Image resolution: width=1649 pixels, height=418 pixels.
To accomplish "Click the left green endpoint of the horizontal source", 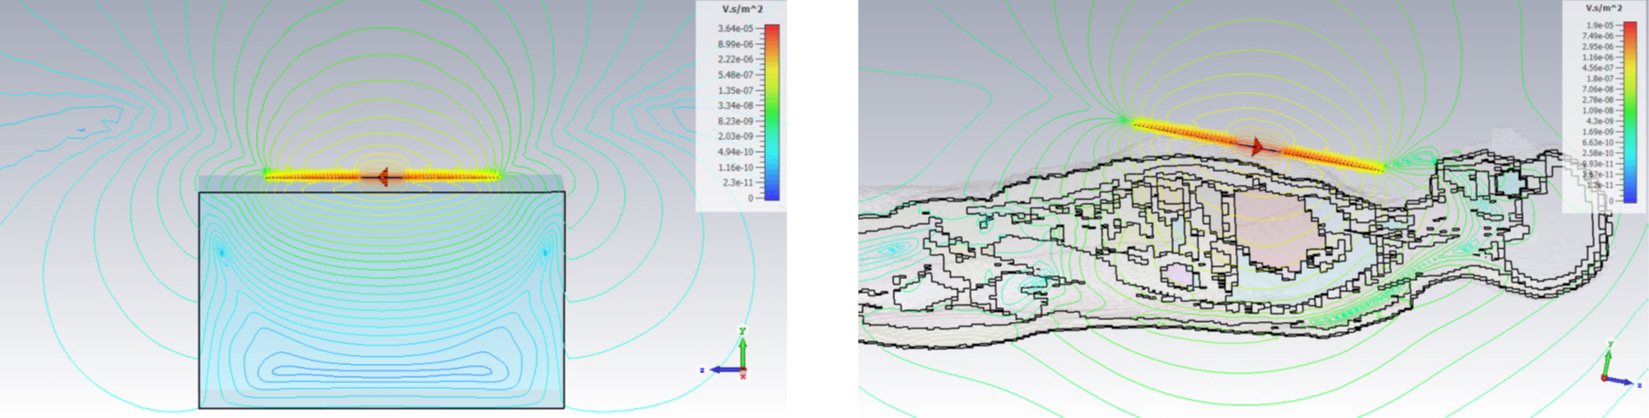I will pyautogui.click(x=267, y=172).
